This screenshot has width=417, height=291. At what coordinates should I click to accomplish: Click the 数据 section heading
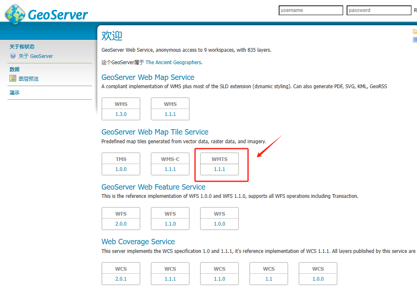pyautogui.click(x=14, y=70)
